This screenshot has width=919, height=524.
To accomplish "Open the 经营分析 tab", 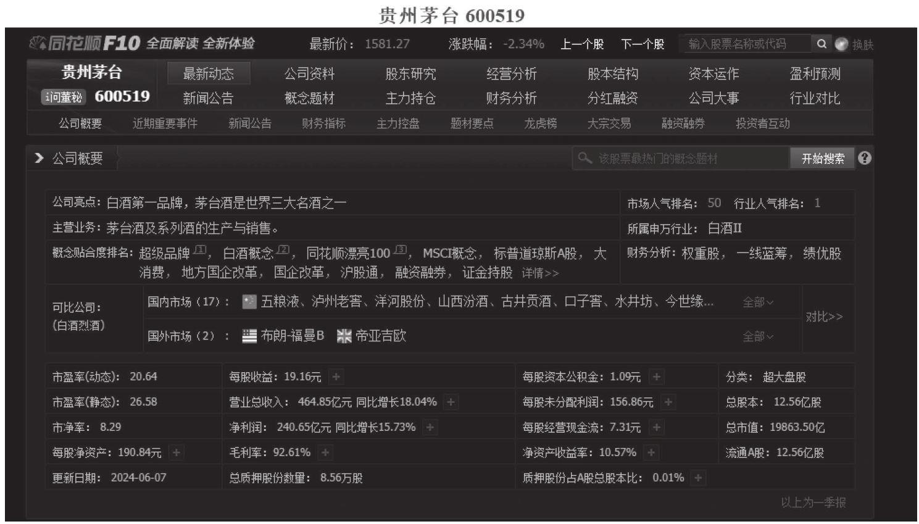I will click(x=512, y=74).
